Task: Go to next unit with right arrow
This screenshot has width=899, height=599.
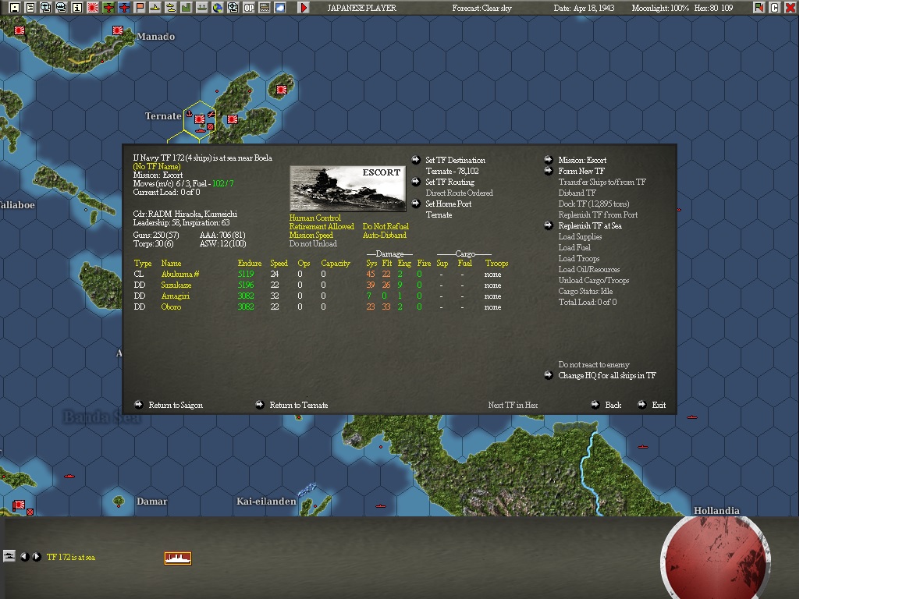Action: pos(37,557)
